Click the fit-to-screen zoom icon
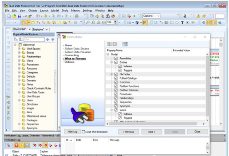Image resolution: width=229 pixels, height=156 pixels. coord(104,22)
